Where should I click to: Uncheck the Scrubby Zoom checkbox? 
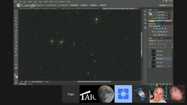[59, 5]
